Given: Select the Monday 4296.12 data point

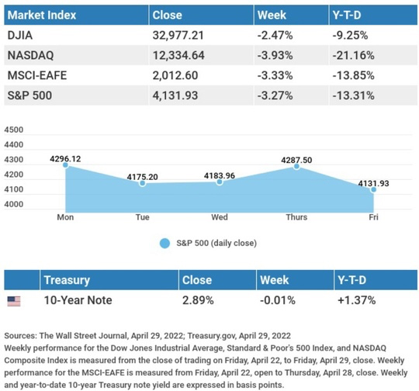Looking at the screenshot, I should pos(65,165).
